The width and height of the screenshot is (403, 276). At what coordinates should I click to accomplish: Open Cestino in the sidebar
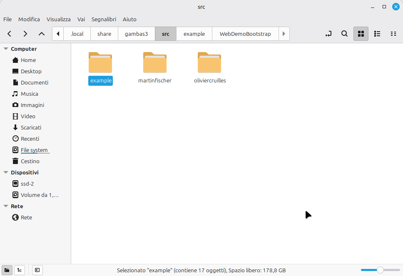click(x=30, y=161)
